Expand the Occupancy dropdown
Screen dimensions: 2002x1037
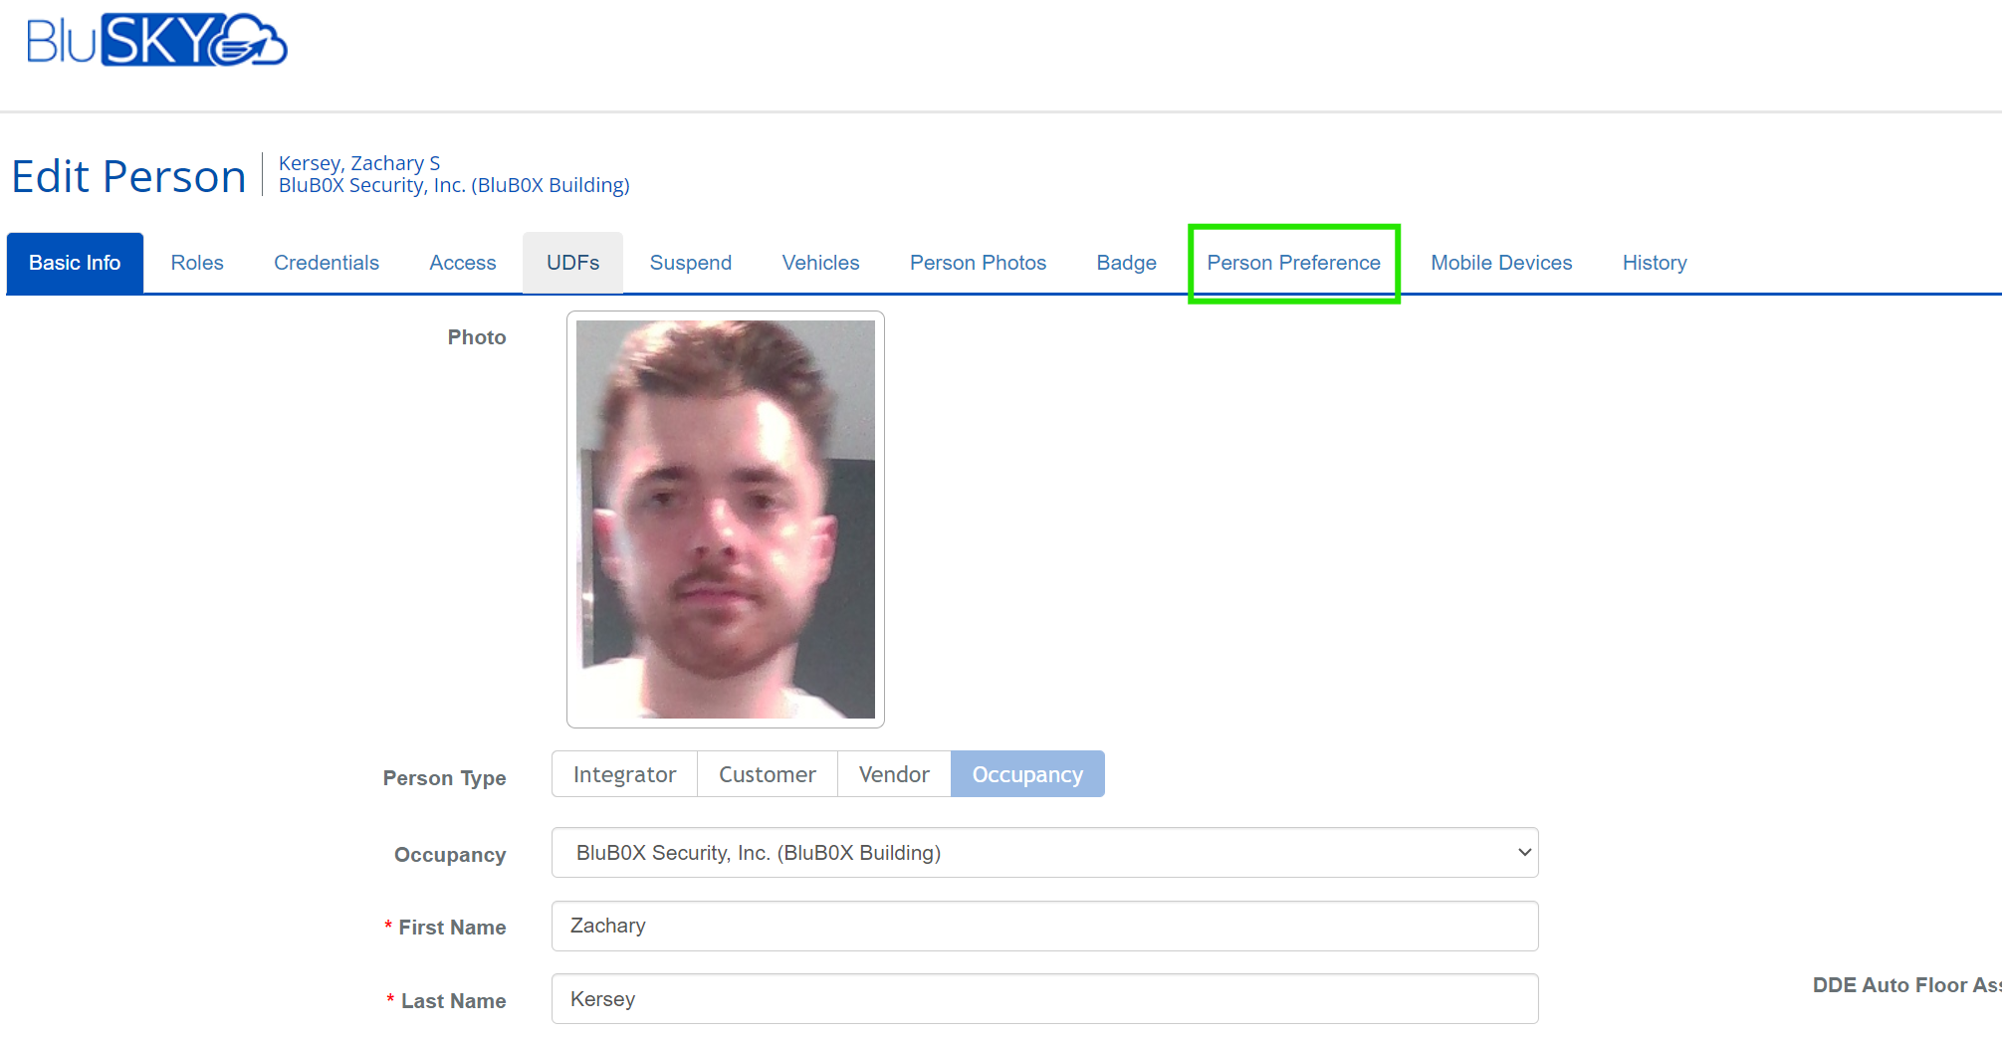tap(1044, 853)
